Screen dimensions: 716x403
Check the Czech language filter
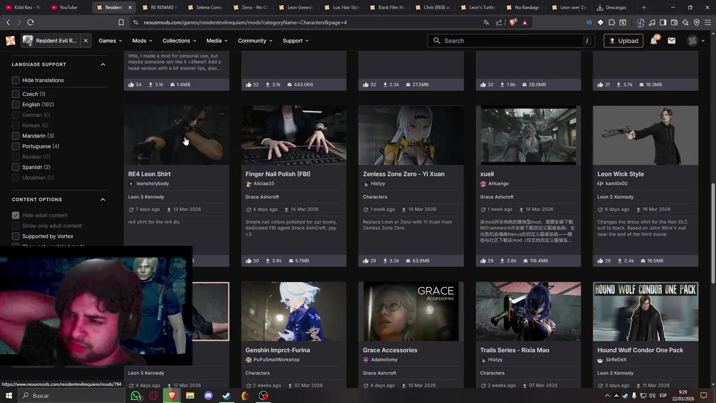[16, 94]
